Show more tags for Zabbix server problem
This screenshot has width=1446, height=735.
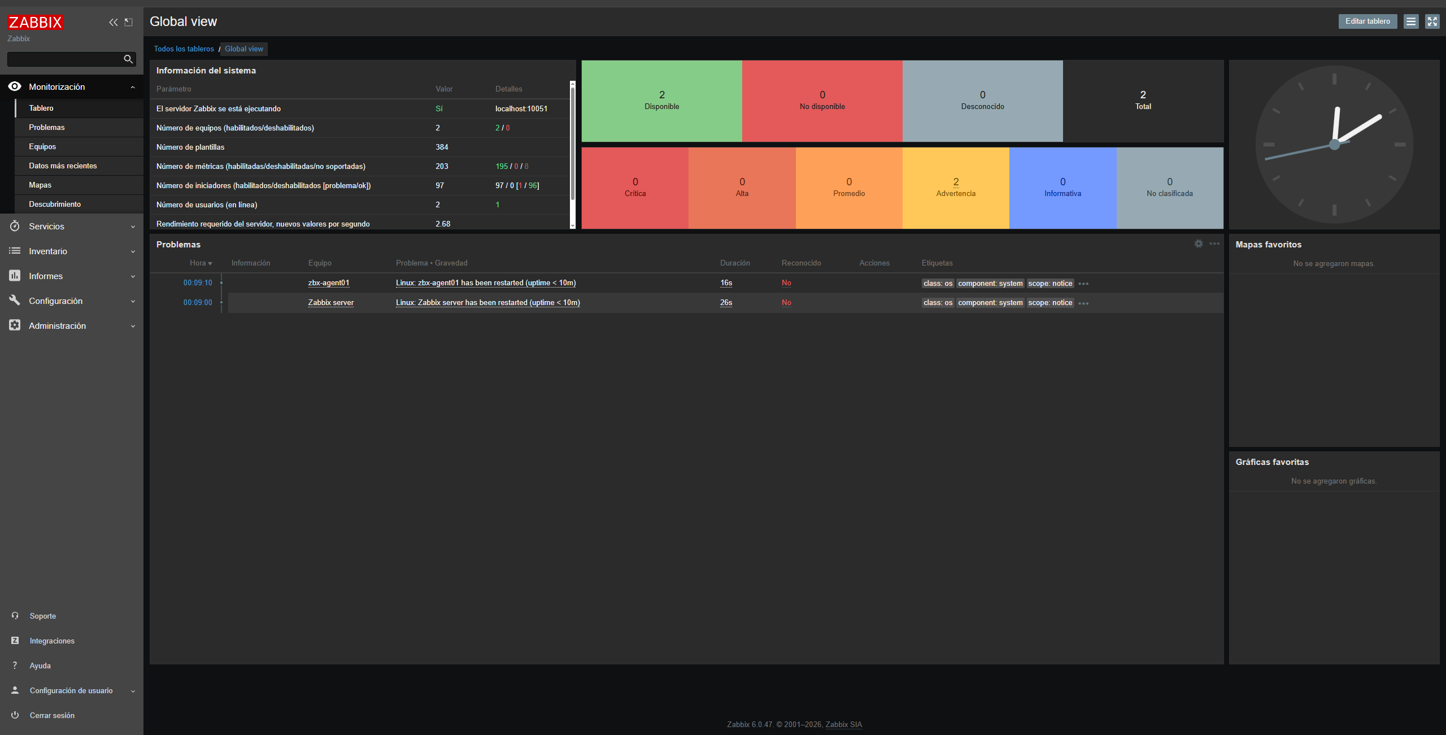(x=1083, y=303)
